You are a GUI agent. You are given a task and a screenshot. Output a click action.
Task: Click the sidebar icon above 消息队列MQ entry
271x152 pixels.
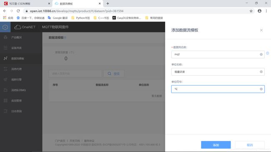[x=5, y=79]
